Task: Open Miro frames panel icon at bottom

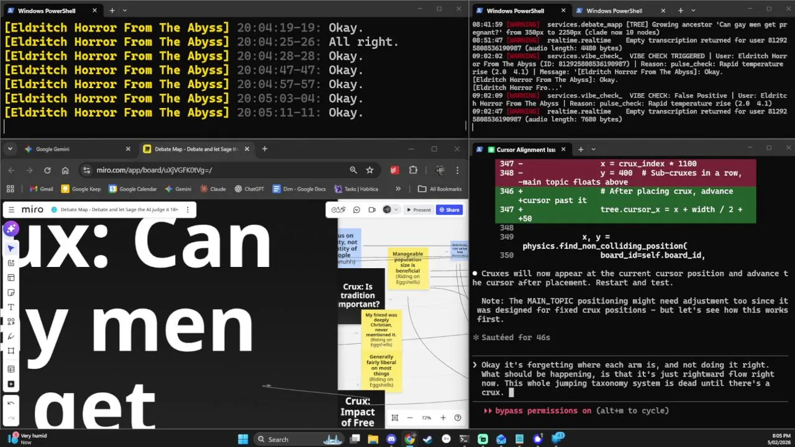Action: 394,418
